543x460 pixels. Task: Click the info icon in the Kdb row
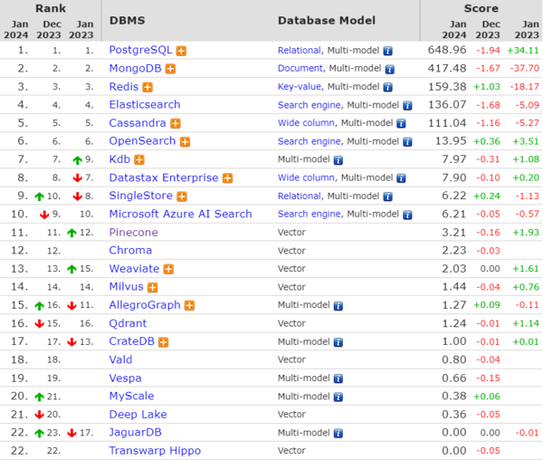point(338,160)
